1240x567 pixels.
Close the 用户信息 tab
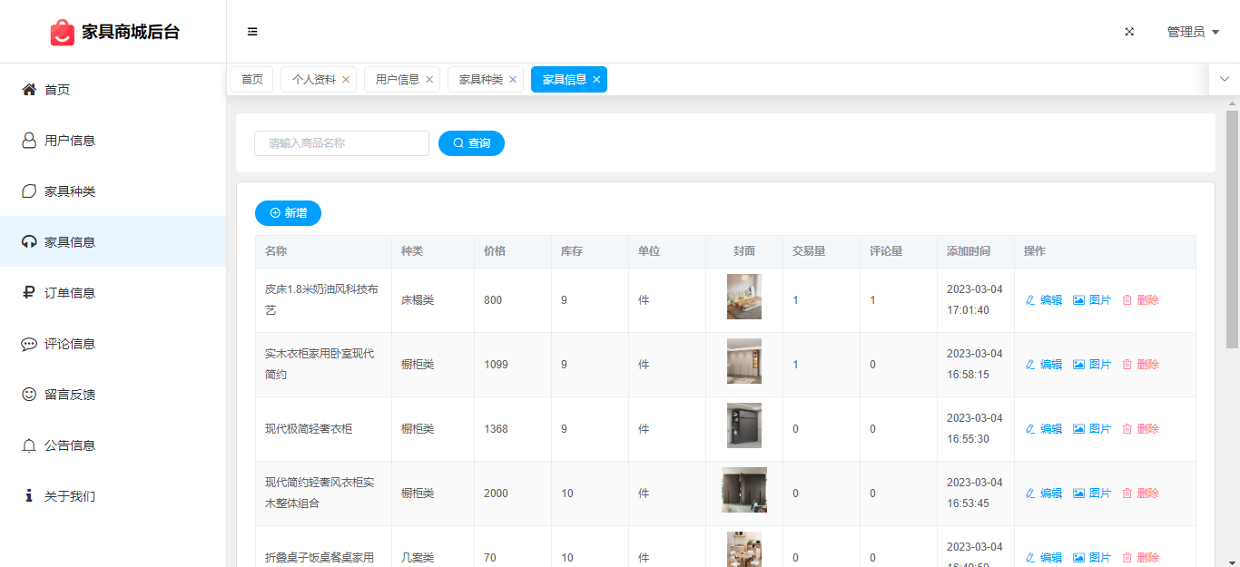point(429,80)
